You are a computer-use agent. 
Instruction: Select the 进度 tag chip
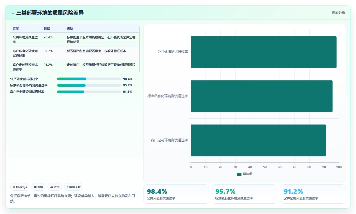pos(55,187)
